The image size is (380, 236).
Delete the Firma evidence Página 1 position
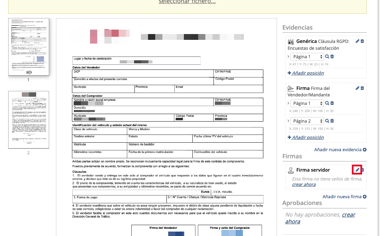coord(332,103)
